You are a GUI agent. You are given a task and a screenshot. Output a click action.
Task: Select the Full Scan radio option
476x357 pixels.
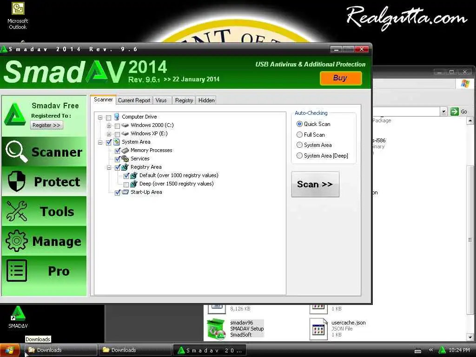pyautogui.click(x=299, y=134)
